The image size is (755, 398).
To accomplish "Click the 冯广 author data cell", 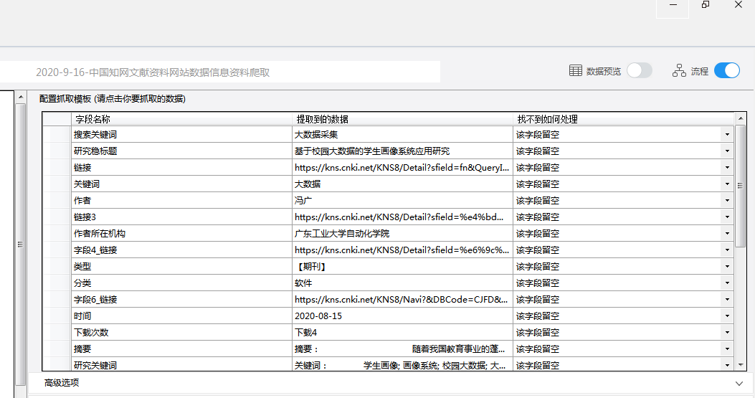I will pyautogui.click(x=402, y=201).
